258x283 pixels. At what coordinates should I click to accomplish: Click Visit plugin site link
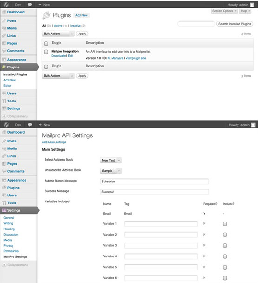click(136, 58)
